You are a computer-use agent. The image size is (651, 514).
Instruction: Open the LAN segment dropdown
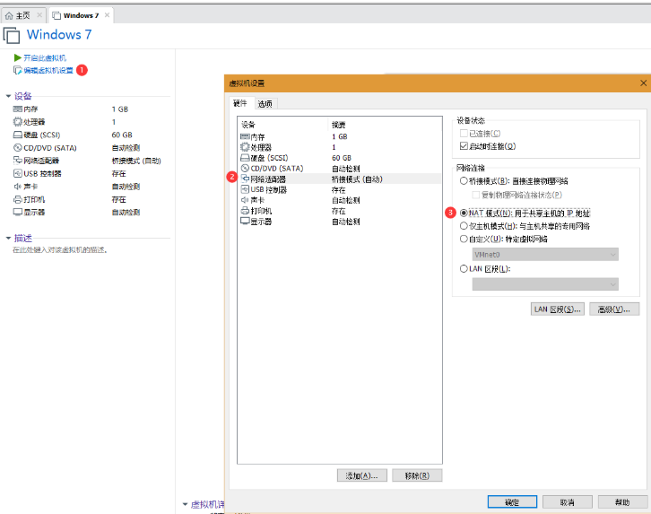pyautogui.click(x=545, y=284)
